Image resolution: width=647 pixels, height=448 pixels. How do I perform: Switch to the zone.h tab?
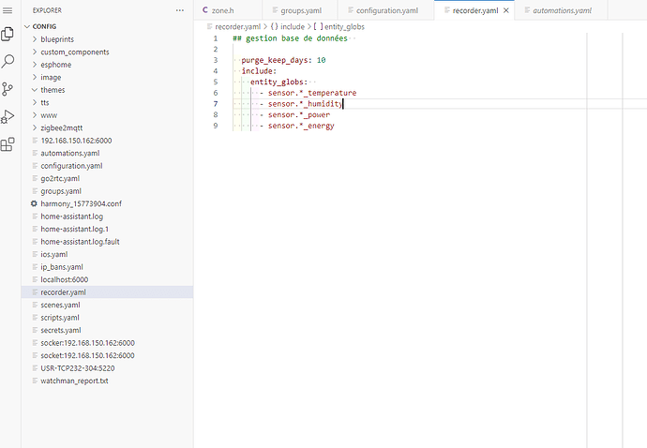coord(222,10)
